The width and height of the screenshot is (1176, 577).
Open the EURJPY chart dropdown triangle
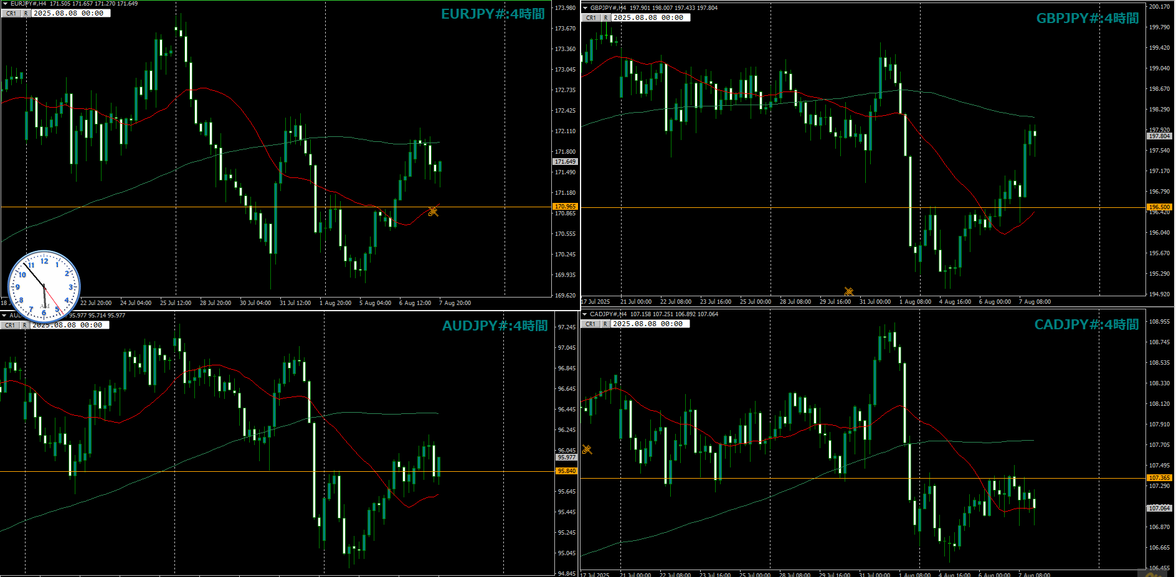tap(4, 4)
